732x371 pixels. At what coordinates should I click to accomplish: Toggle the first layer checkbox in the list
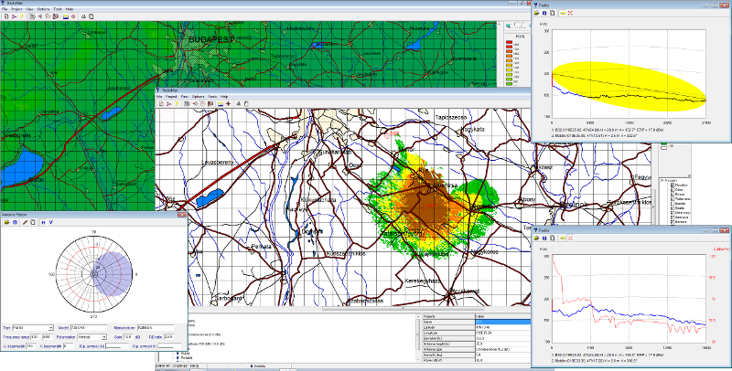coord(673,184)
